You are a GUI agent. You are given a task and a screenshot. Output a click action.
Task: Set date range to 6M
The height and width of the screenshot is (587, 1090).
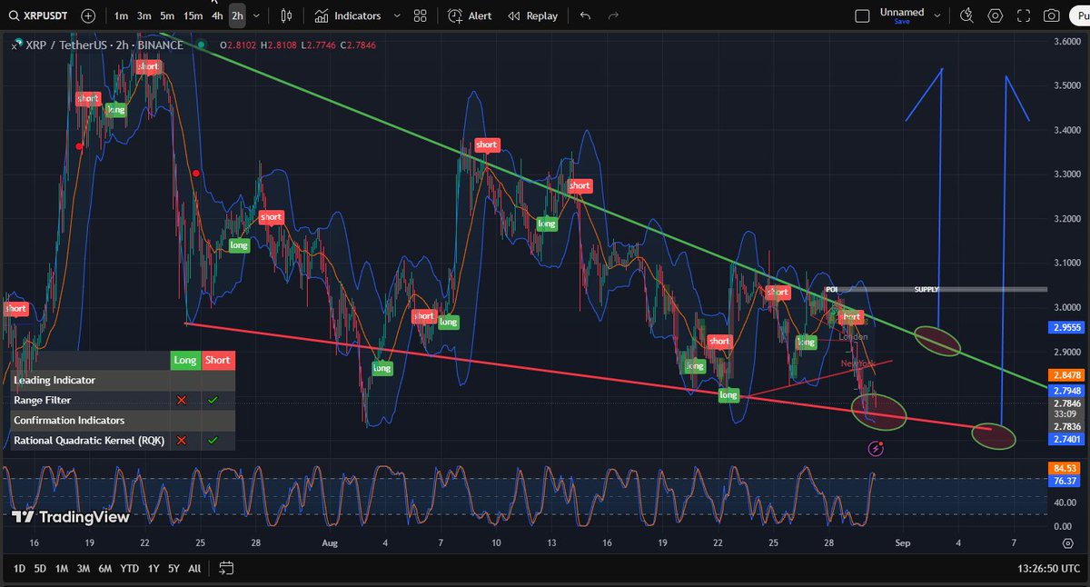pyautogui.click(x=105, y=568)
